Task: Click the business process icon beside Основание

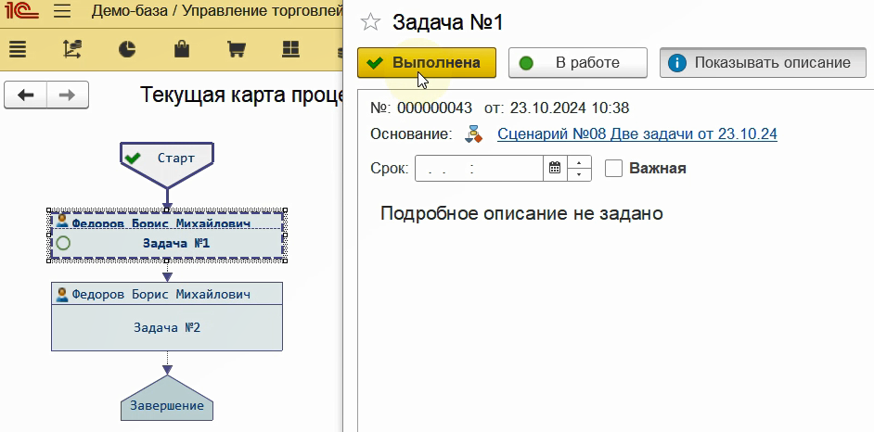Action: coord(474,133)
